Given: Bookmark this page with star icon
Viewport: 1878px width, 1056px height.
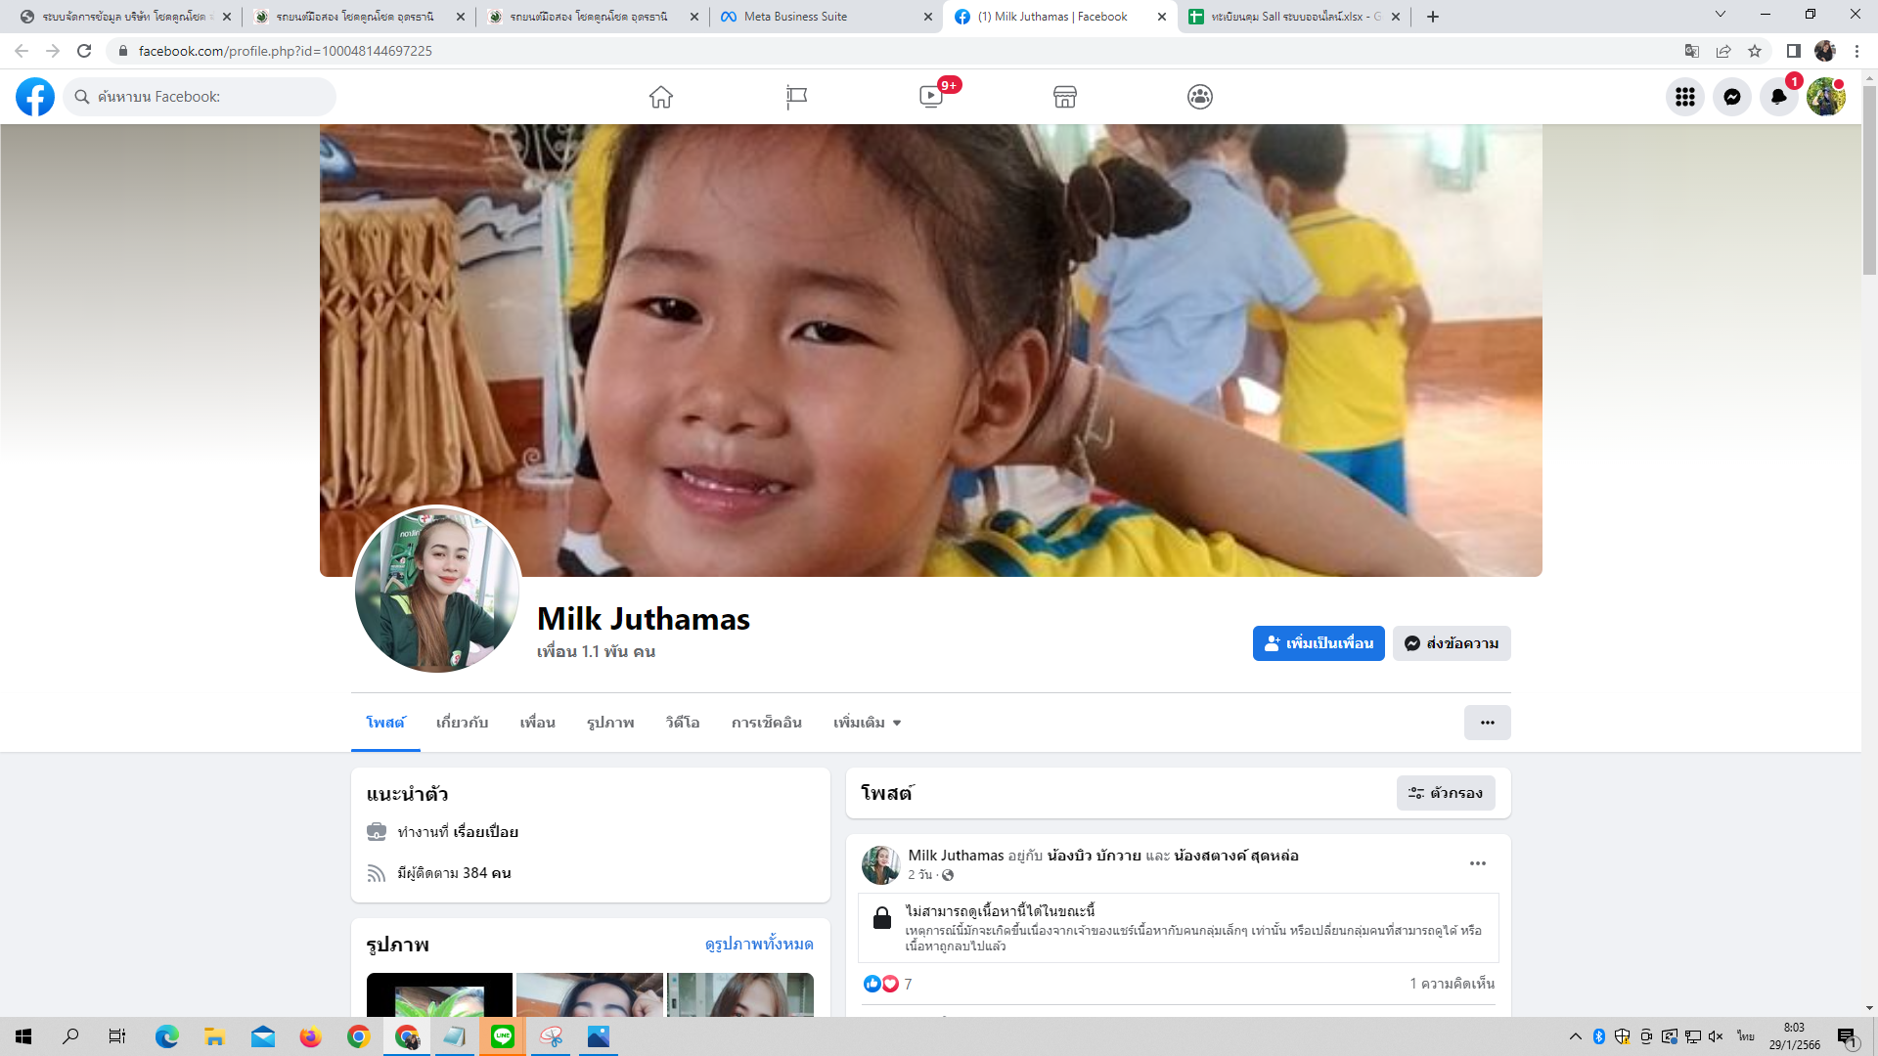Looking at the screenshot, I should [x=1755, y=51].
